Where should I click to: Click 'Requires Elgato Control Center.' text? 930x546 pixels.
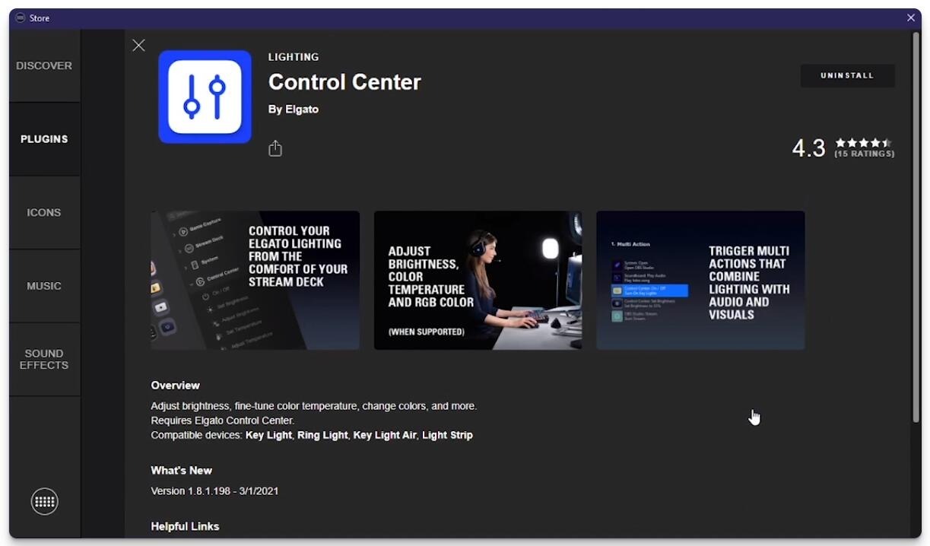(x=223, y=421)
